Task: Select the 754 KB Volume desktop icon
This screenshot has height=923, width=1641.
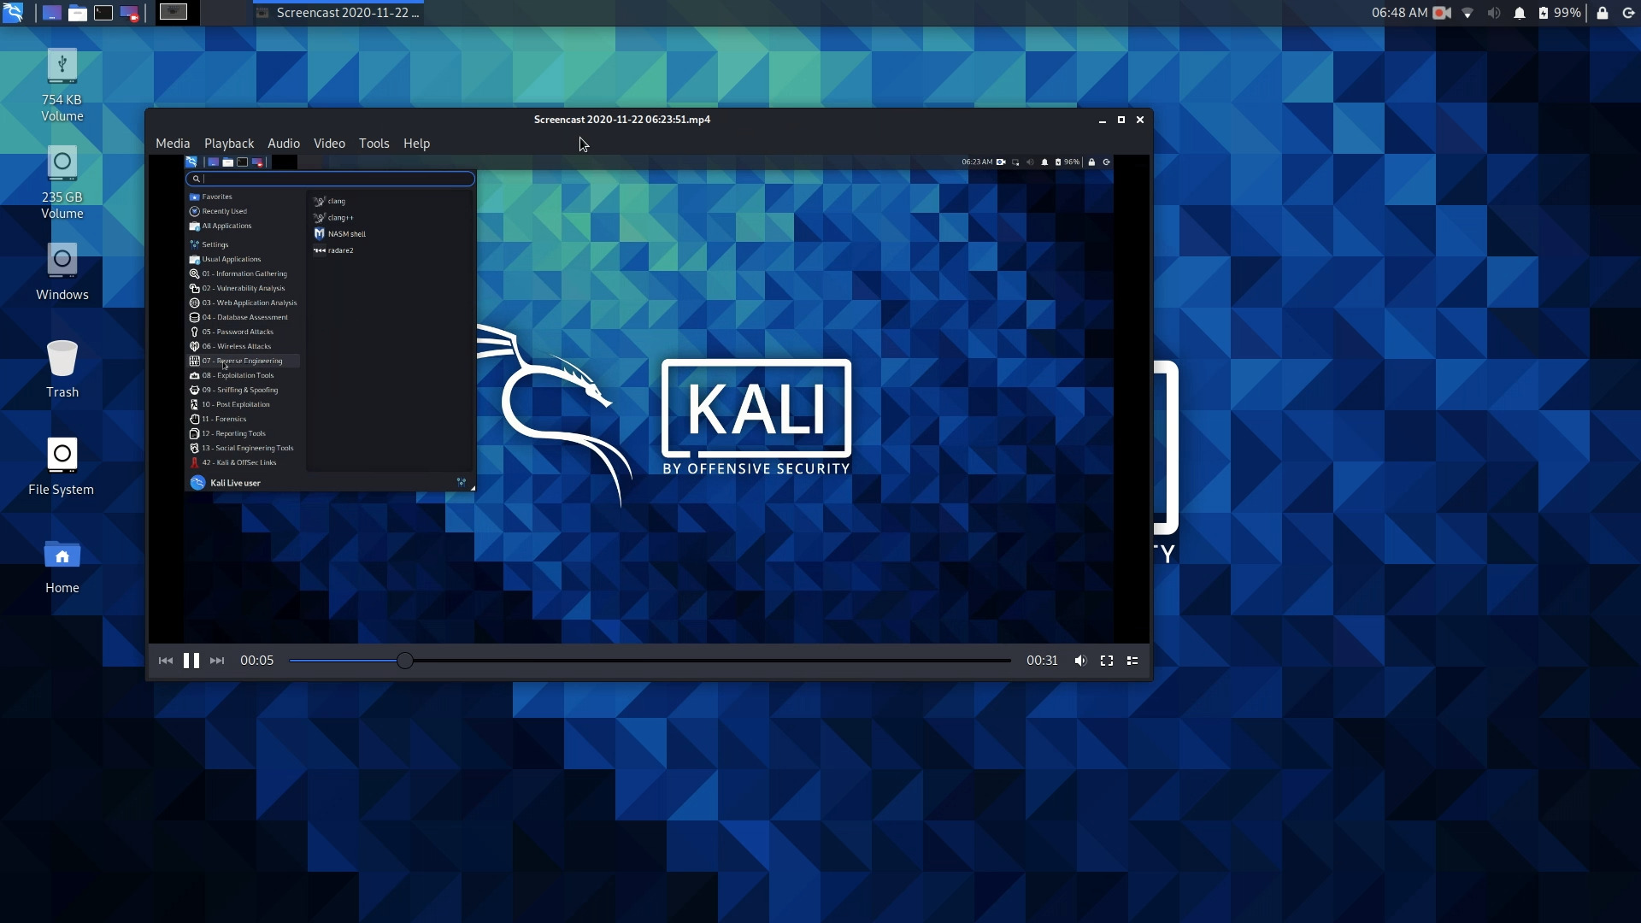Action: click(62, 85)
